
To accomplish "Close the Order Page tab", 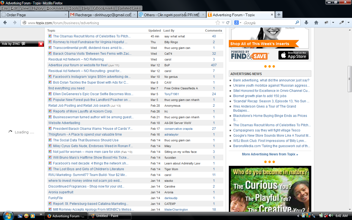I will coord(66,15).
